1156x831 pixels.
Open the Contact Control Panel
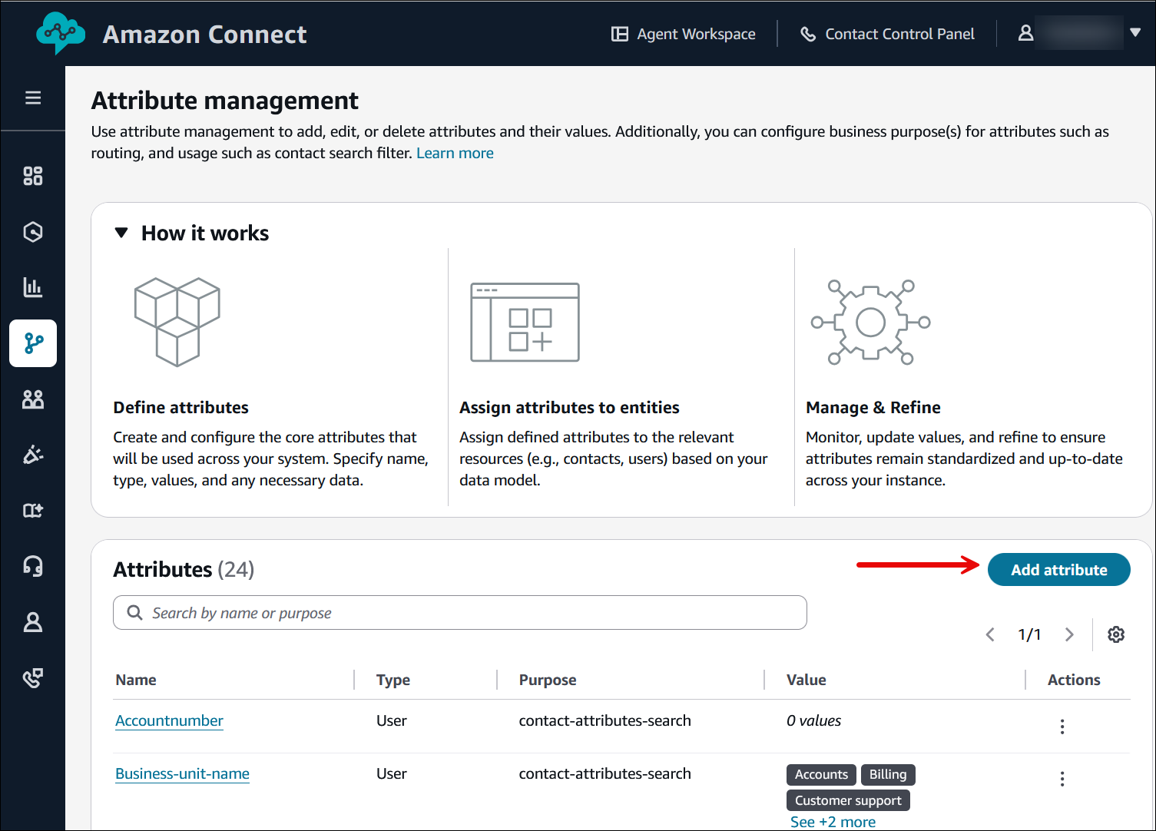(x=887, y=33)
